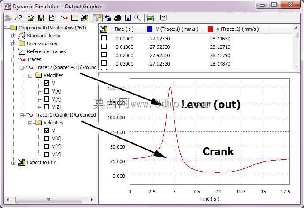The height and width of the screenshot is (208, 304).
Task: Click data table scroll-up arrow
Action: [x=296, y=28]
